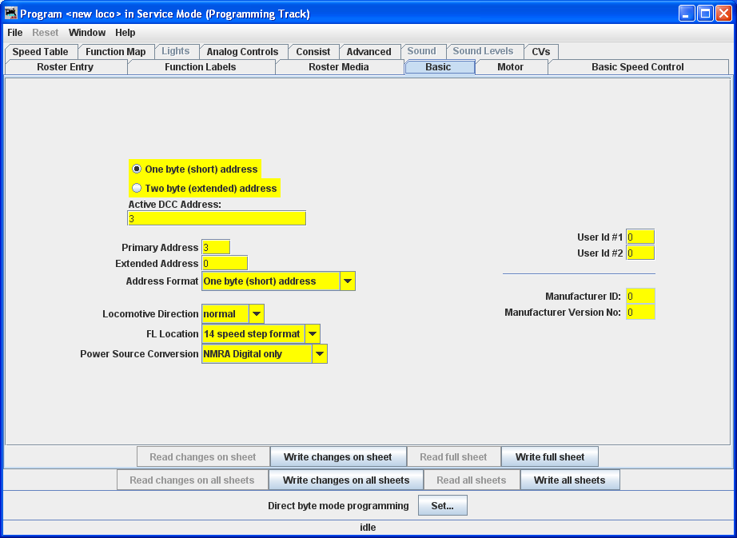The image size is (737, 538).
Task: Expand the FL Location dropdown
Action: pyautogui.click(x=313, y=334)
